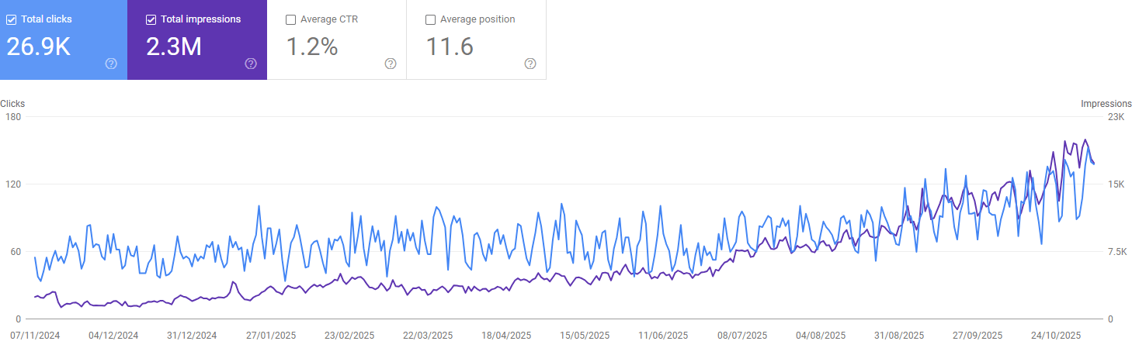Open help icon on Total clicks card

coord(111,64)
